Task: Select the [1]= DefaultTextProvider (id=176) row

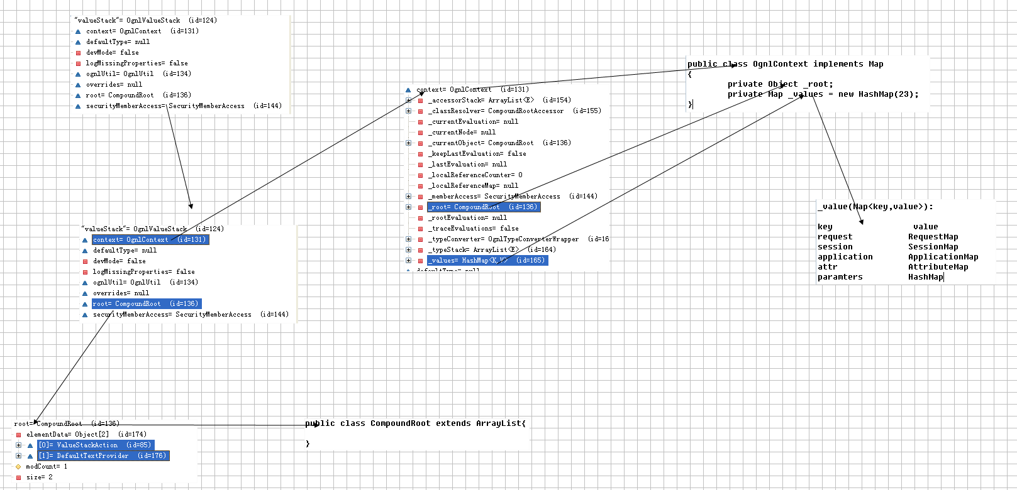Action: coord(103,456)
